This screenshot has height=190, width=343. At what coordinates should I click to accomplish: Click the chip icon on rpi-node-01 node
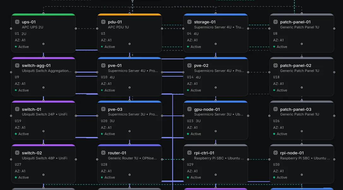coord(275,153)
